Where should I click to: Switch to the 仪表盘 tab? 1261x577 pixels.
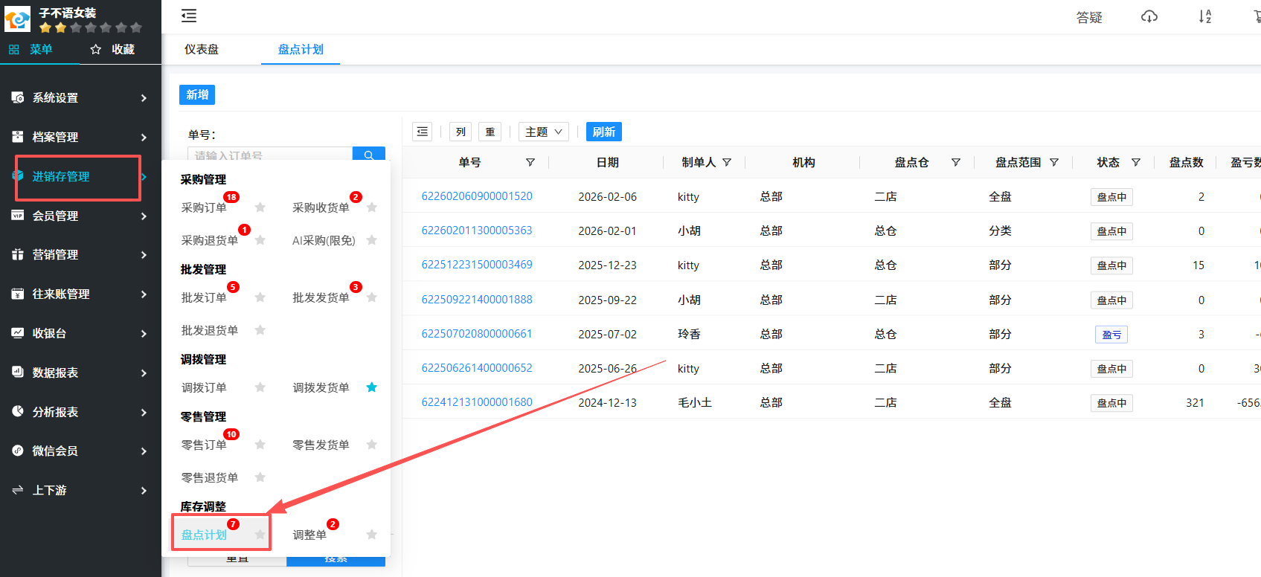pos(202,49)
